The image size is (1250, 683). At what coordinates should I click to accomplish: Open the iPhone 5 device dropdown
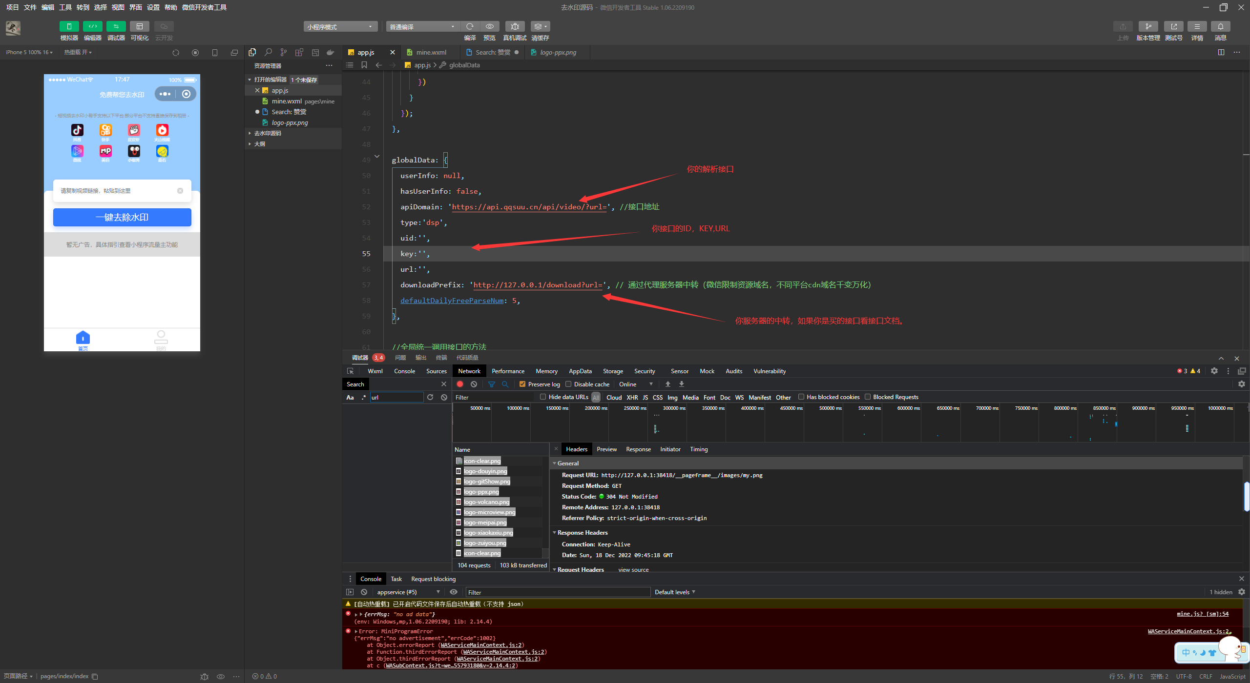(x=29, y=53)
